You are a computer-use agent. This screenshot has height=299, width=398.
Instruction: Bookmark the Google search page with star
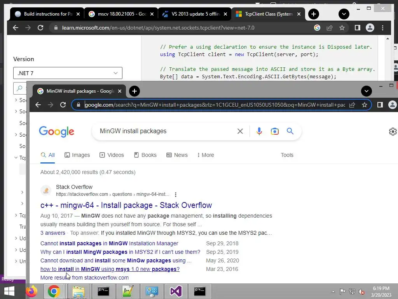[365, 105]
